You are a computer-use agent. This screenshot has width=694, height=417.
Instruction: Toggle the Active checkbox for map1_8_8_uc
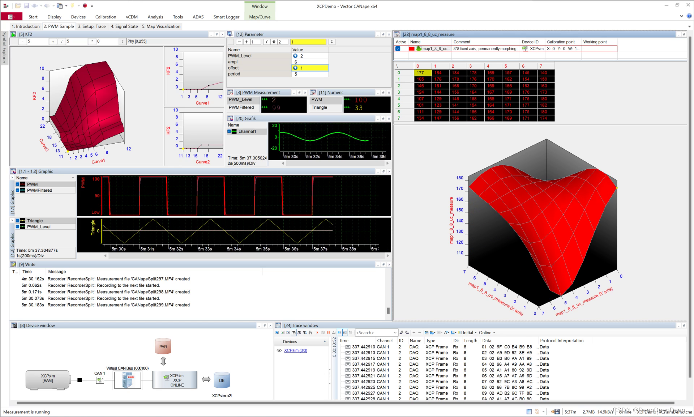(398, 48)
